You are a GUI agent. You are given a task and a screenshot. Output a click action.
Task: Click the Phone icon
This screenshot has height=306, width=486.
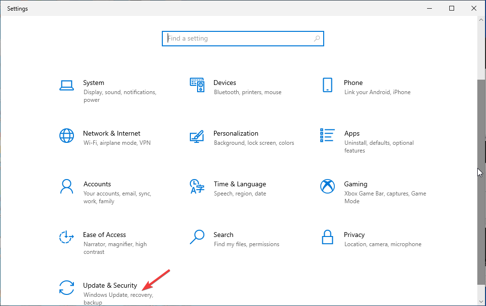(x=328, y=85)
